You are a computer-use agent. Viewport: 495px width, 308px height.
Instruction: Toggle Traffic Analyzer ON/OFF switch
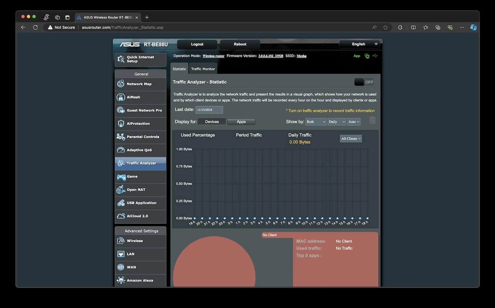pos(364,82)
